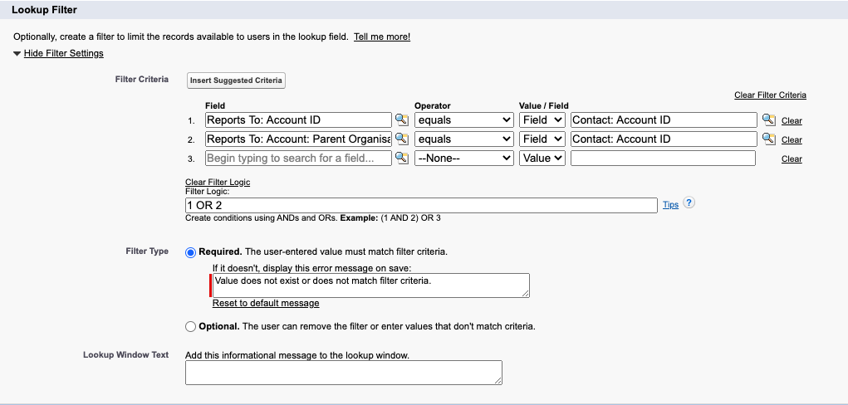Image resolution: width=848 pixels, height=405 pixels.
Task: Open Value/Field type dropdown in row 2
Action: point(542,139)
